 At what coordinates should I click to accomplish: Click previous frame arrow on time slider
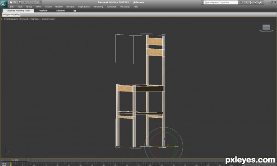[1, 160]
